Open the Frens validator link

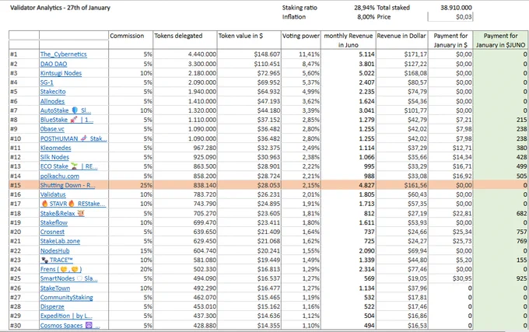[x=61, y=269]
